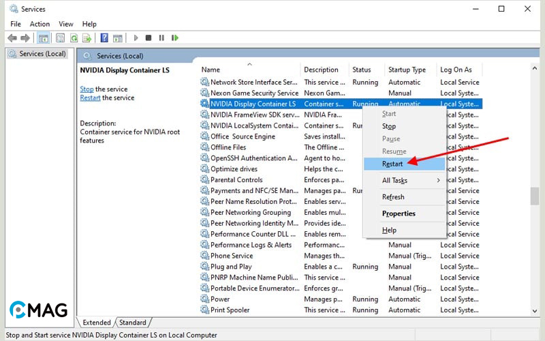Toggle the Show/Hide Console Tree icon

[x=44, y=38]
